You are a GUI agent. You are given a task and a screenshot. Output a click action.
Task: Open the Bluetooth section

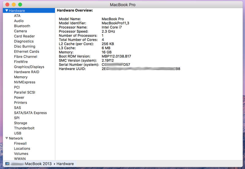(x=22, y=26)
